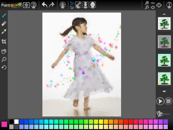Image resolution: width=173 pixels, height=130 pixels.
Task: Open the Help question mark menu
Action: coord(169,5)
